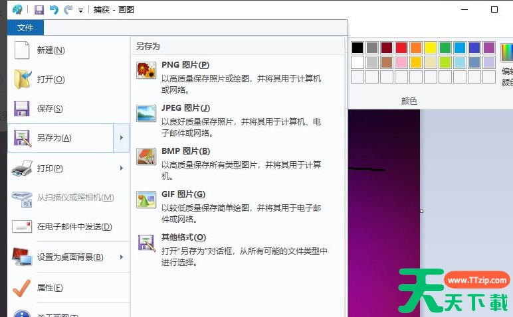Pick the lavender color swatch
Screen dimensions: 513x317
(489, 62)
